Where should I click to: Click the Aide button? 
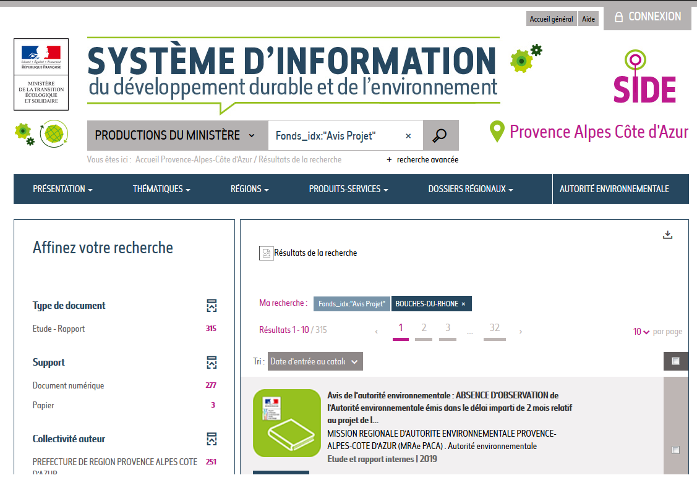tap(589, 19)
